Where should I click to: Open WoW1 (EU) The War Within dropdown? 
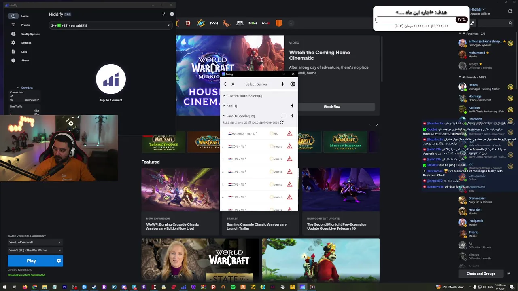pos(35,250)
